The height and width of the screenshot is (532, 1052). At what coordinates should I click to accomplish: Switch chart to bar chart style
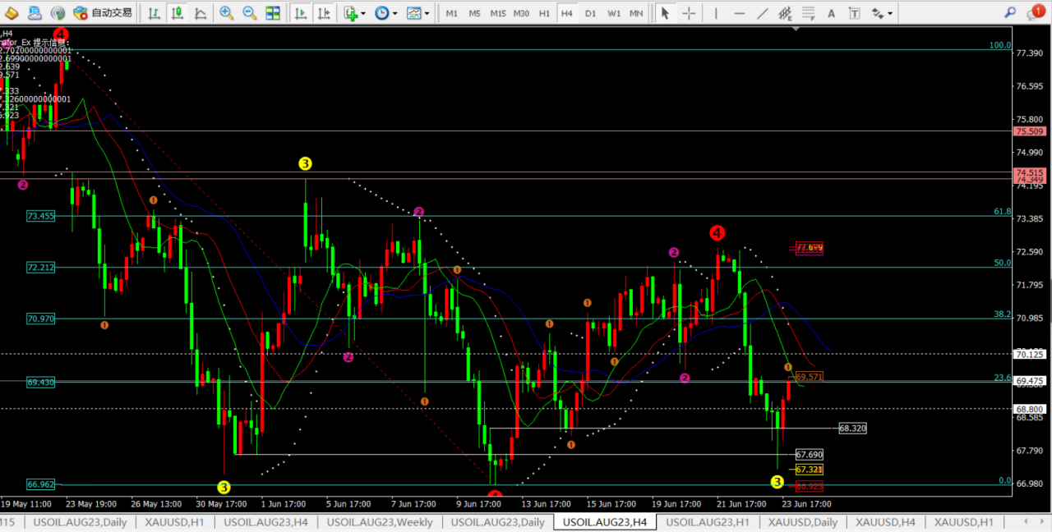click(x=154, y=13)
